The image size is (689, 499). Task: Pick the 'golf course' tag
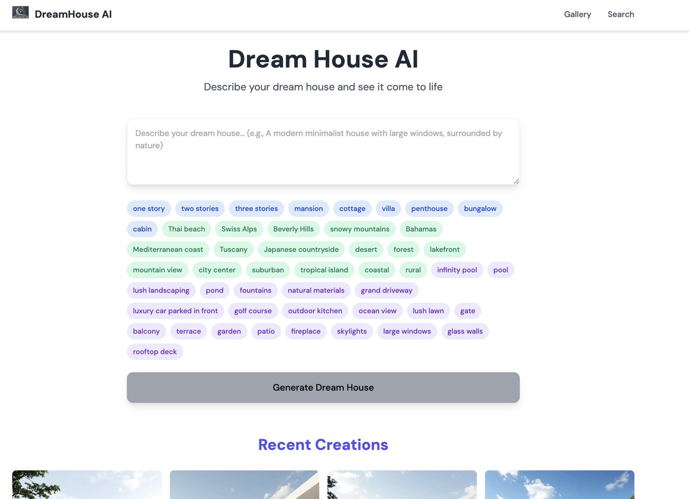(x=253, y=311)
